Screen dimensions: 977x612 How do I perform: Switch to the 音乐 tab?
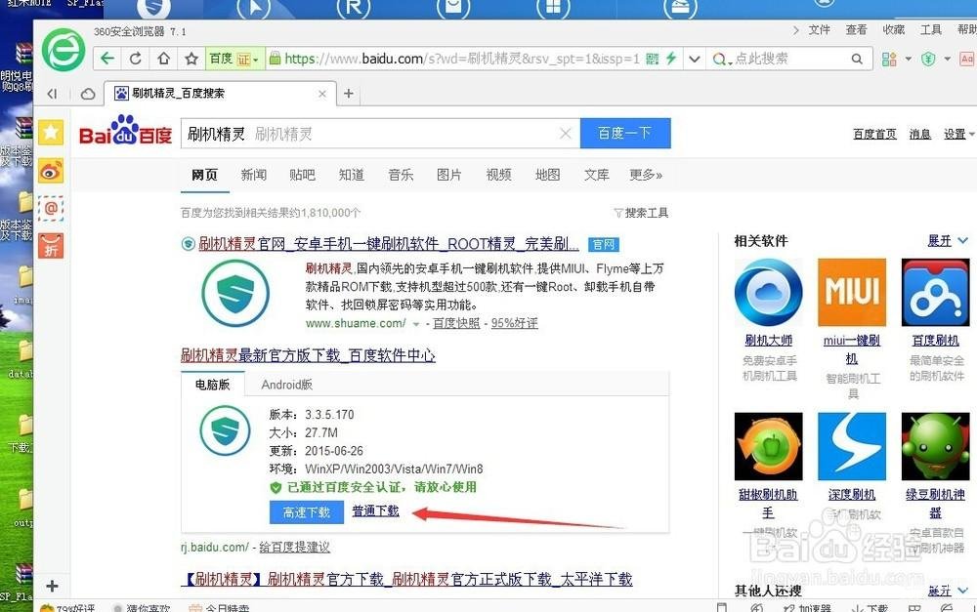[x=401, y=175]
